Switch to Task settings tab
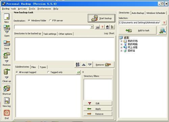Viewport: 169px width, 122px height. pos(50,34)
